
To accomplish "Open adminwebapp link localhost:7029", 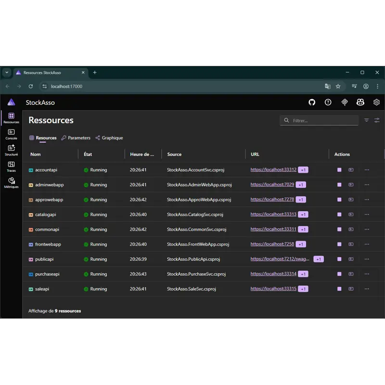I will [272, 184].
